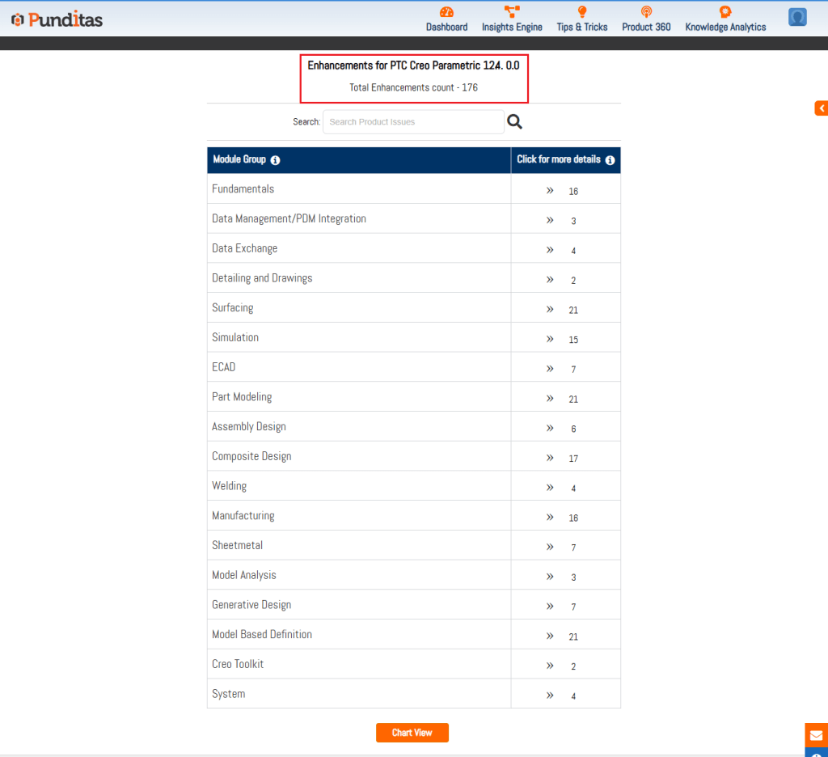Expand details for Fundamentals row
The width and height of the screenshot is (828, 757).
point(550,190)
